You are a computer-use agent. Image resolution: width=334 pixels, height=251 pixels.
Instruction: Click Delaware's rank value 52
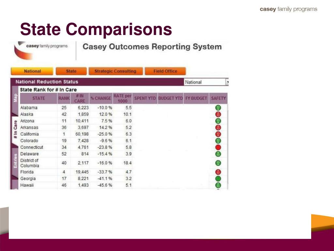[64, 154]
